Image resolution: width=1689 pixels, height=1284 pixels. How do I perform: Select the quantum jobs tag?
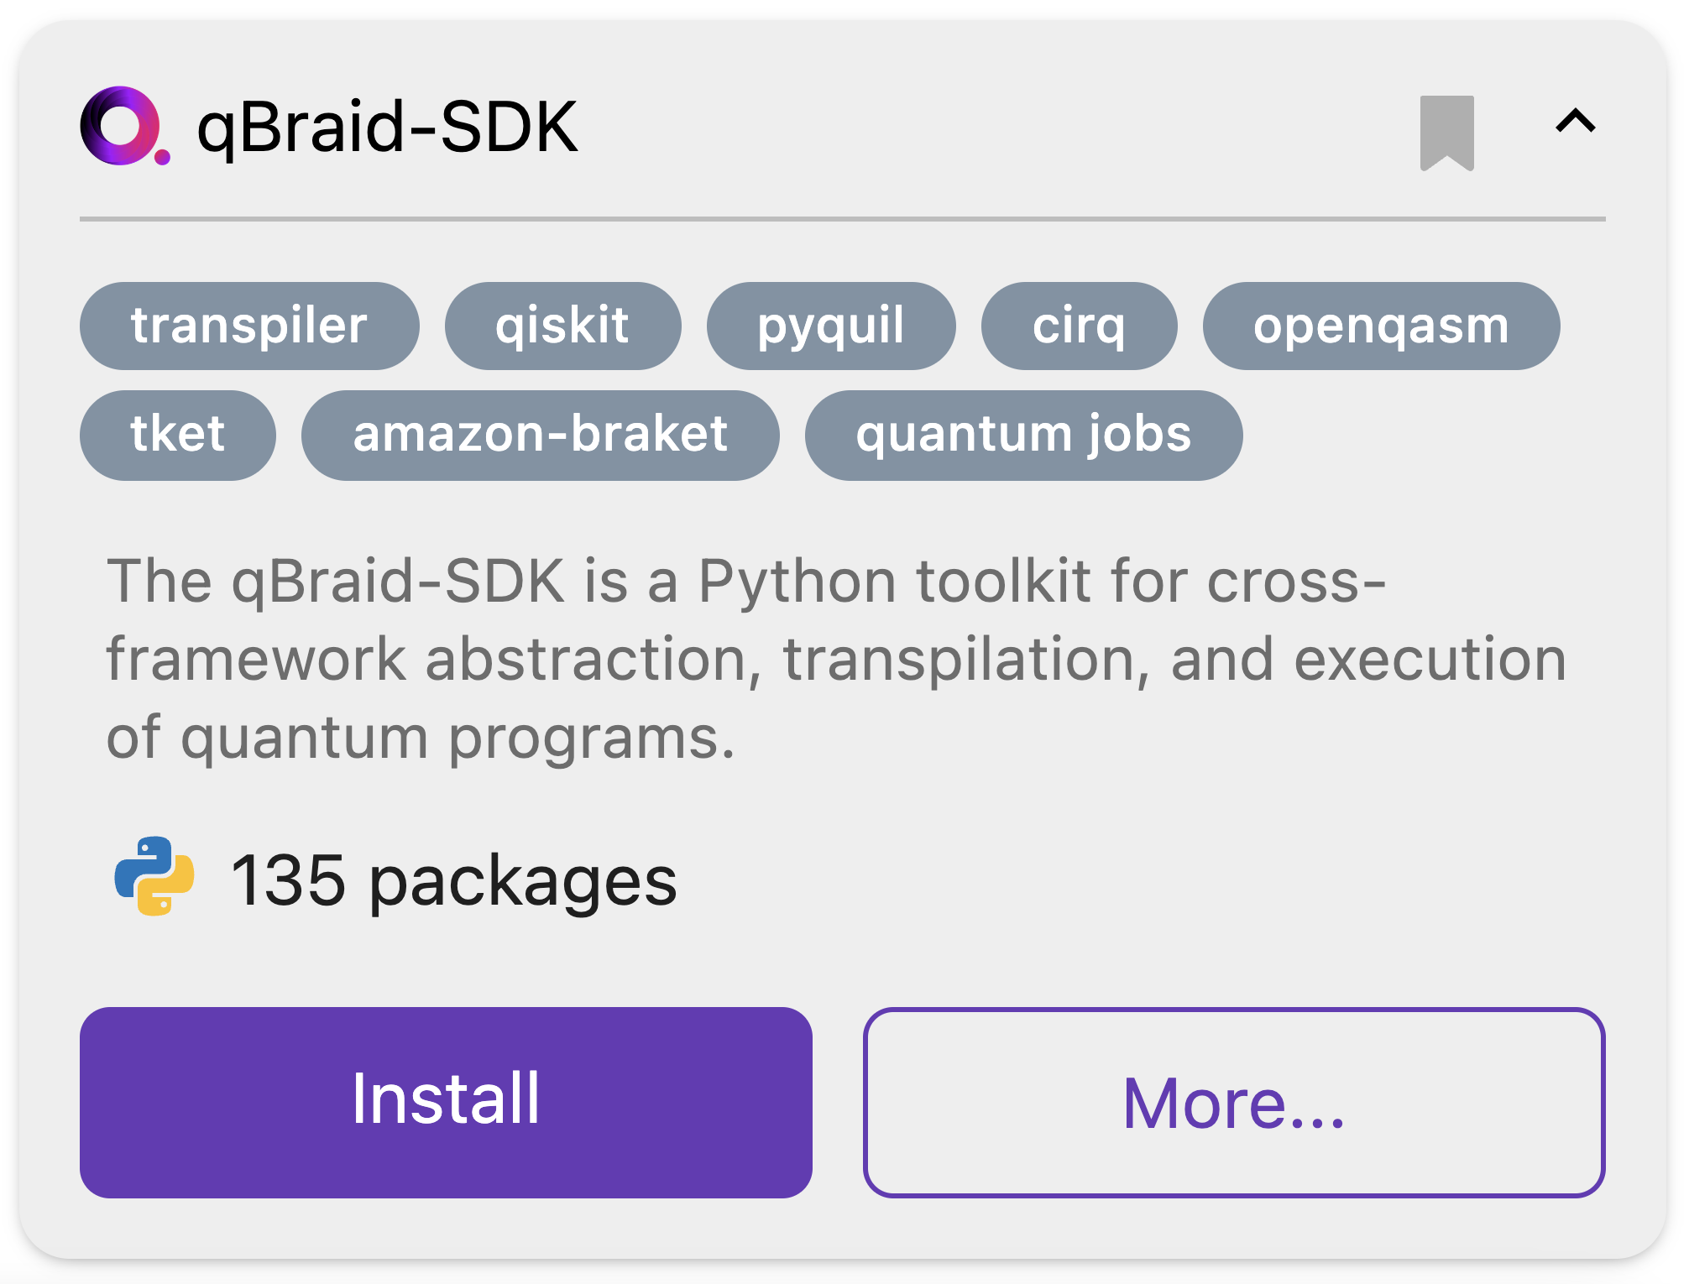tap(1024, 434)
